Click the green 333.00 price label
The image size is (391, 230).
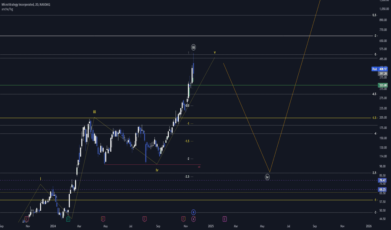[x=383, y=85]
